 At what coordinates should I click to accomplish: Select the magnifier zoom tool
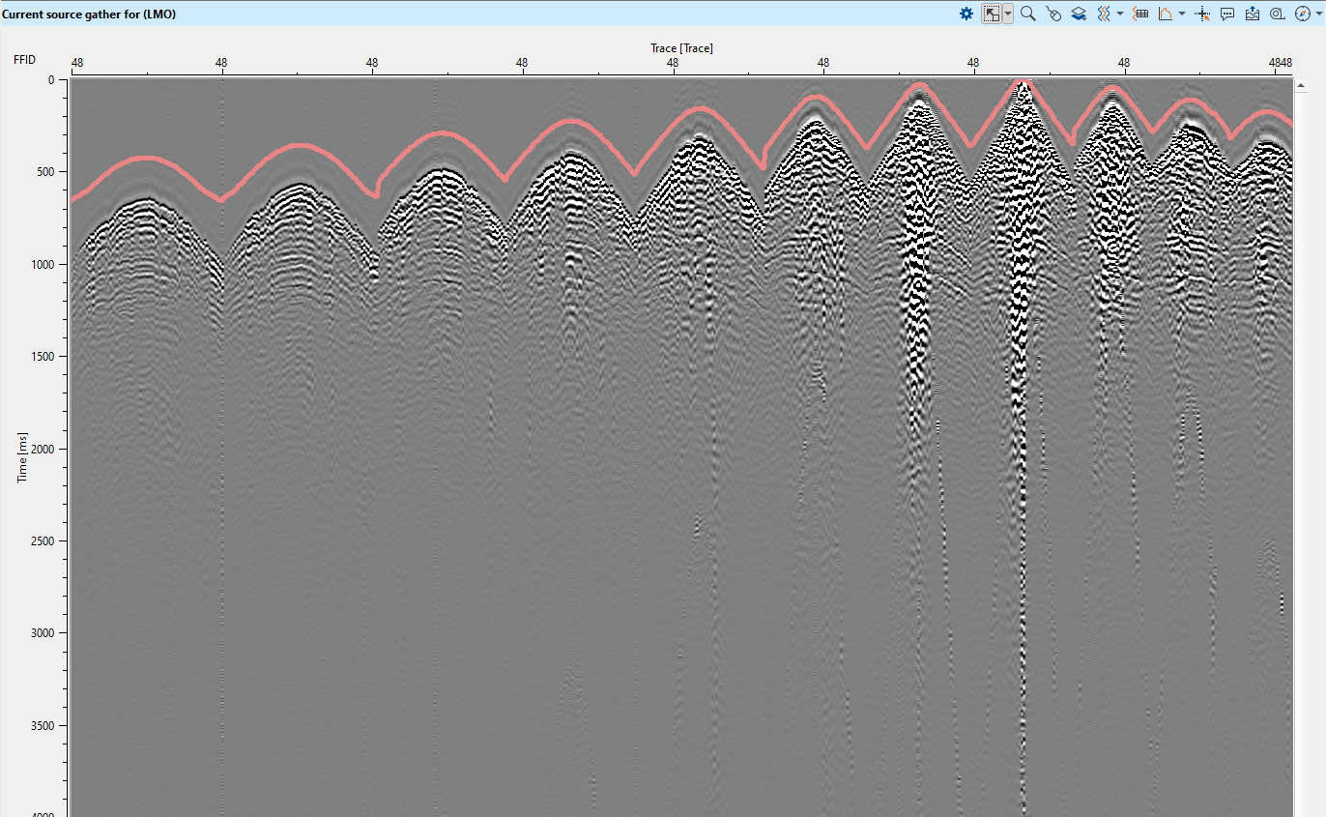pos(1028,14)
